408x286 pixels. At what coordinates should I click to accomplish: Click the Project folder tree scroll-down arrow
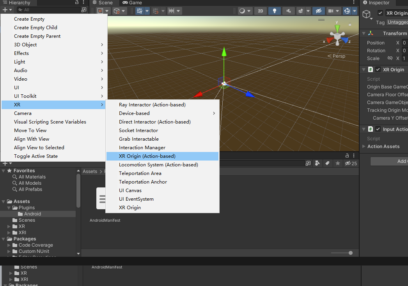(78, 254)
